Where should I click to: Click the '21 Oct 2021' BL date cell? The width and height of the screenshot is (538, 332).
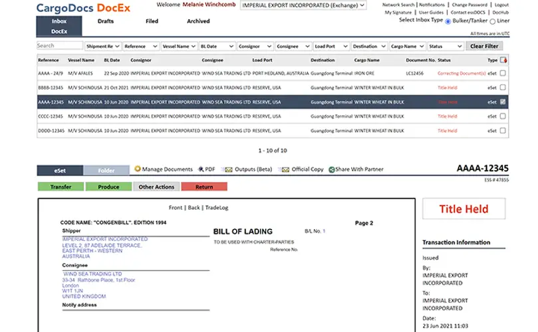(116, 88)
